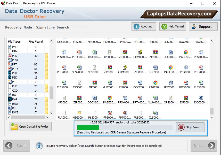Viewport: 221px width, 155px height.
Task: Select the PPS000 file in the last row
Action: [110, 115]
